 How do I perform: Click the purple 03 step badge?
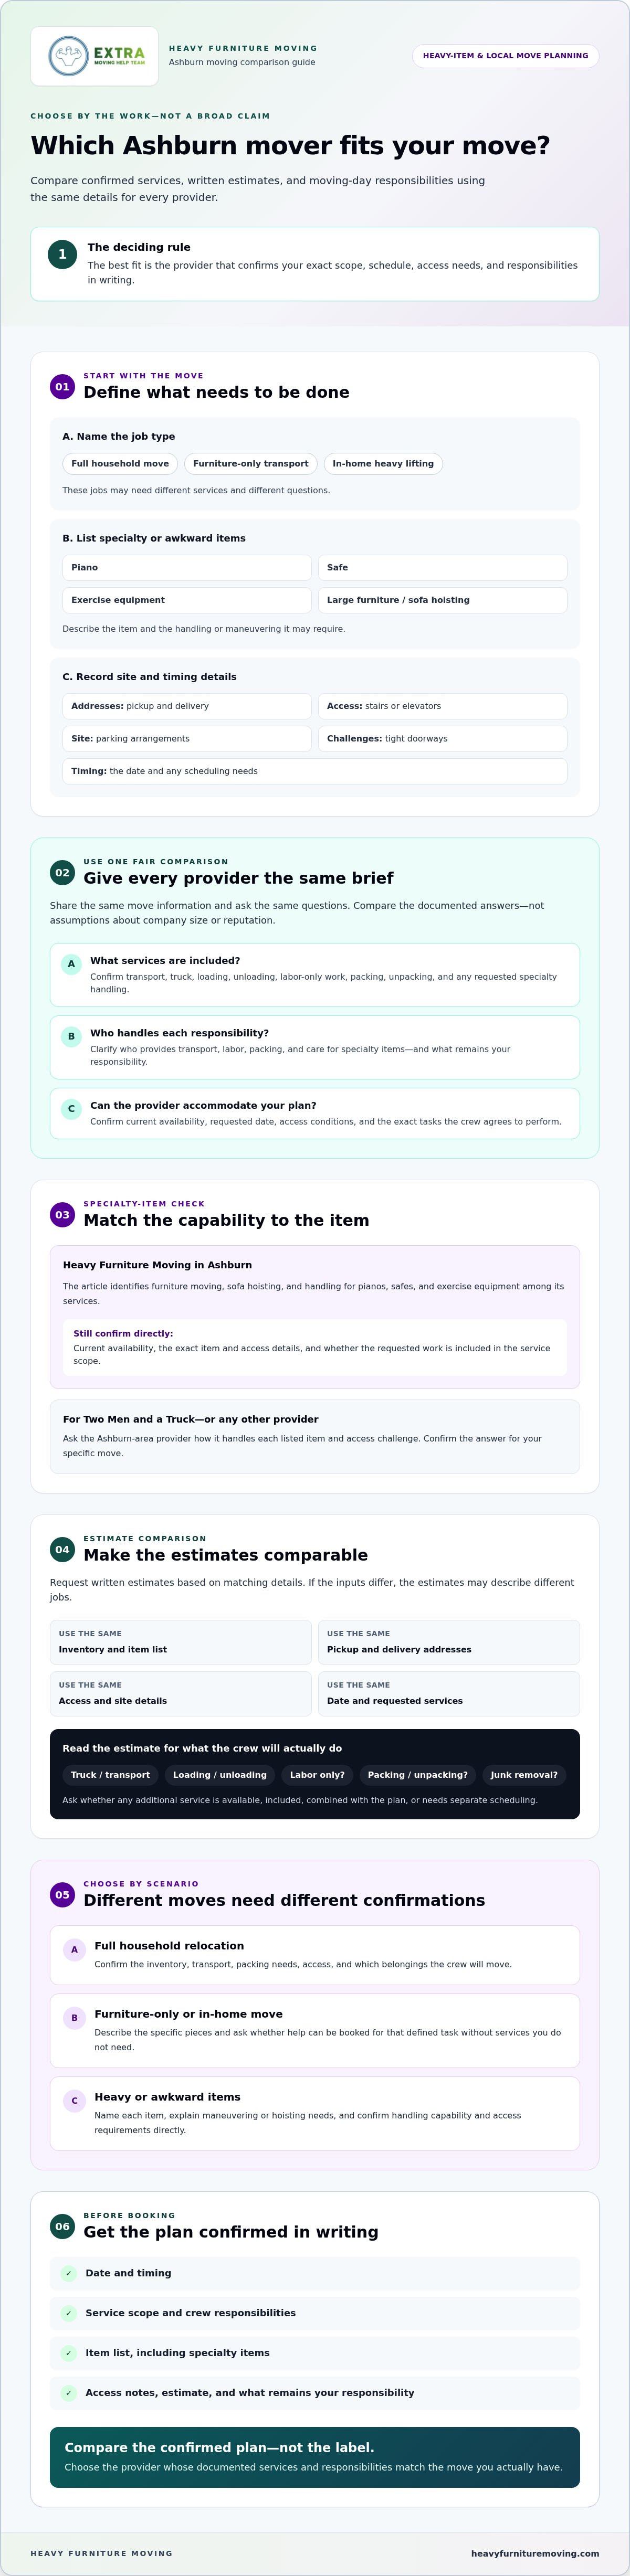point(62,1214)
